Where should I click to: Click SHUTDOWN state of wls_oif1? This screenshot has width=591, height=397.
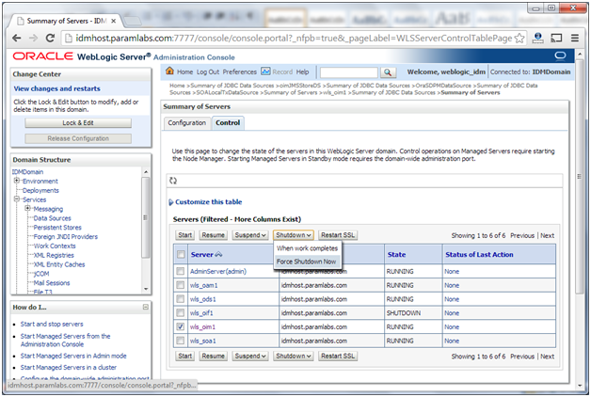(404, 313)
